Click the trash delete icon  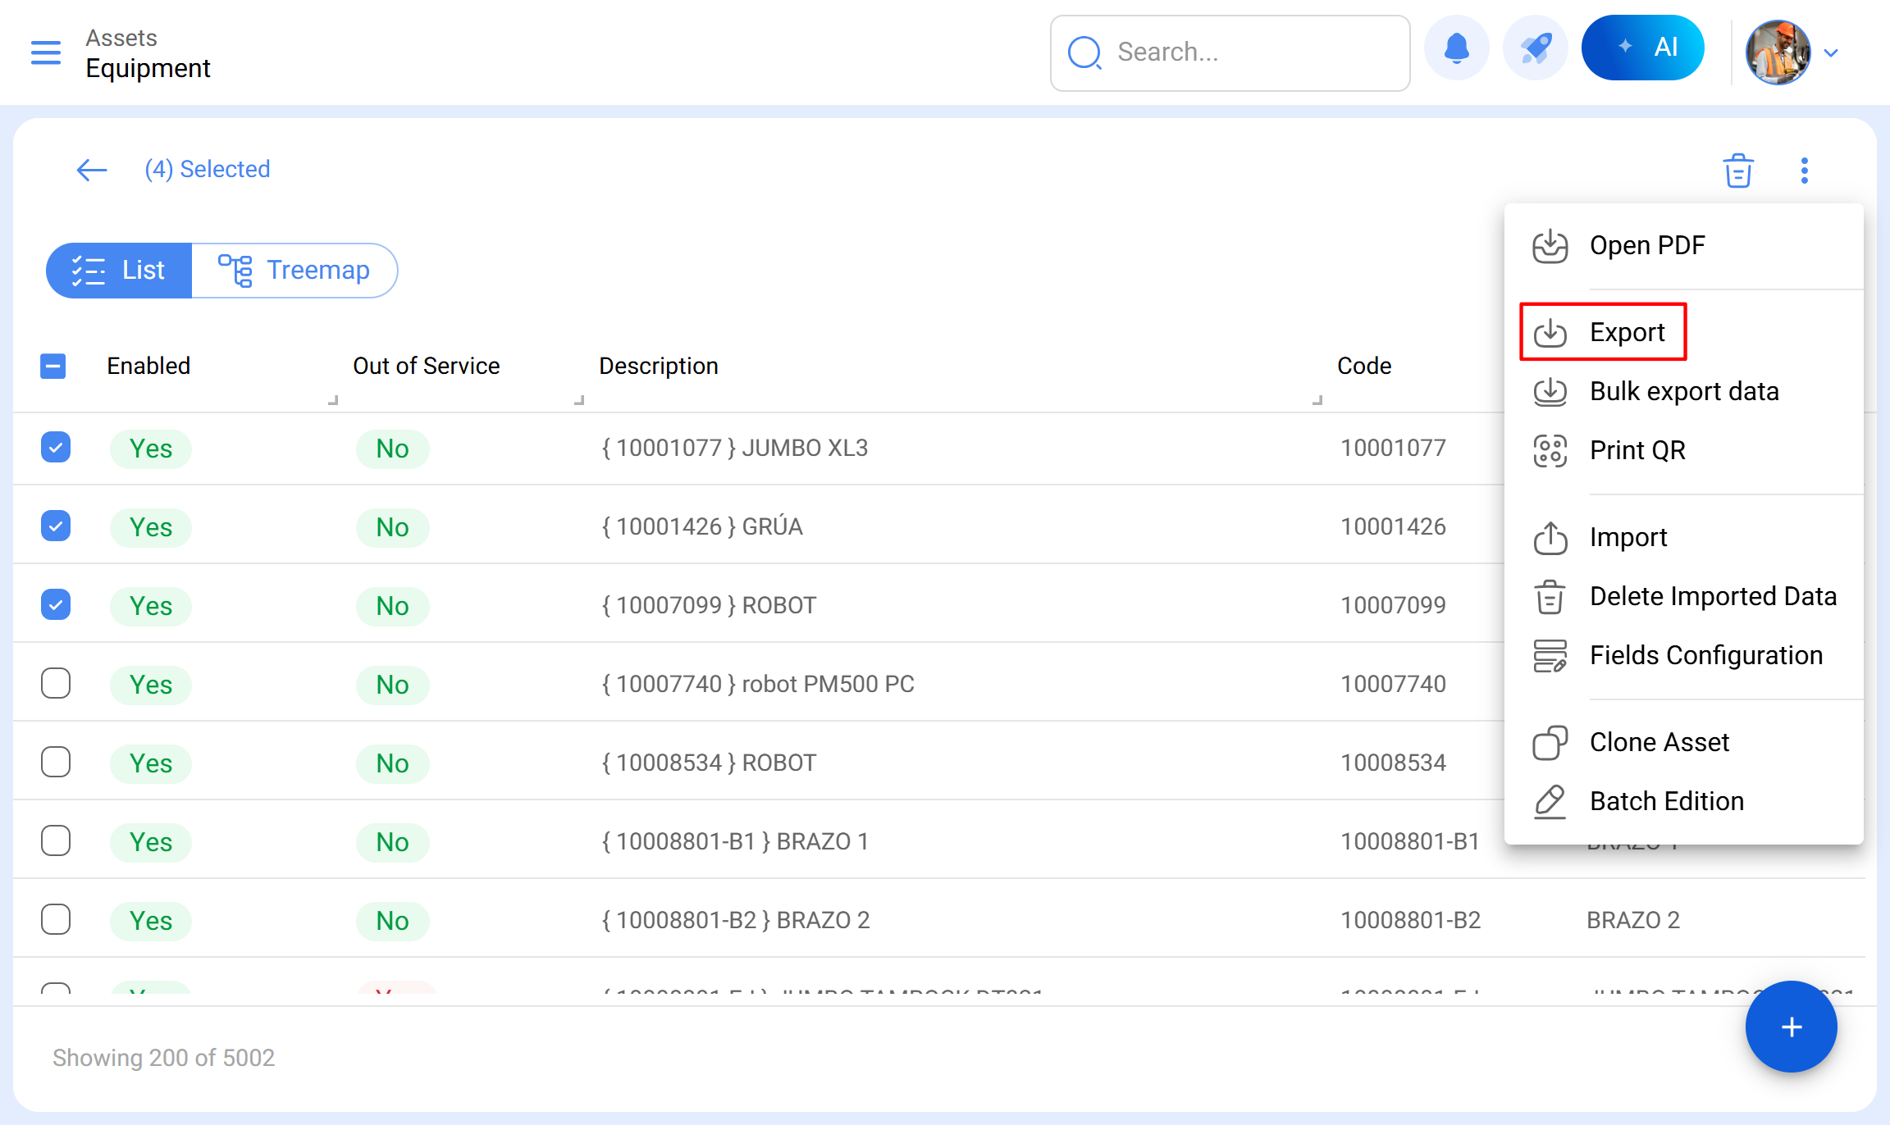click(1737, 171)
